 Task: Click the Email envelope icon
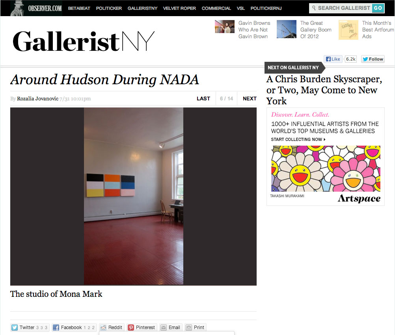click(x=164, y=328)
